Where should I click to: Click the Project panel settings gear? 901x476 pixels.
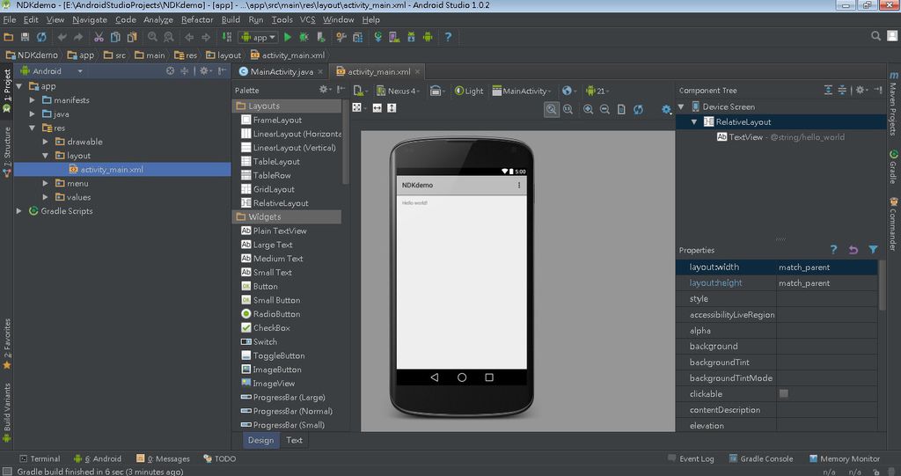(204, 71)
